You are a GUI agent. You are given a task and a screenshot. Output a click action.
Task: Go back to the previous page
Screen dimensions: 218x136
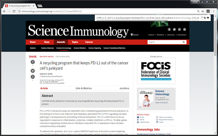point(4,11)
